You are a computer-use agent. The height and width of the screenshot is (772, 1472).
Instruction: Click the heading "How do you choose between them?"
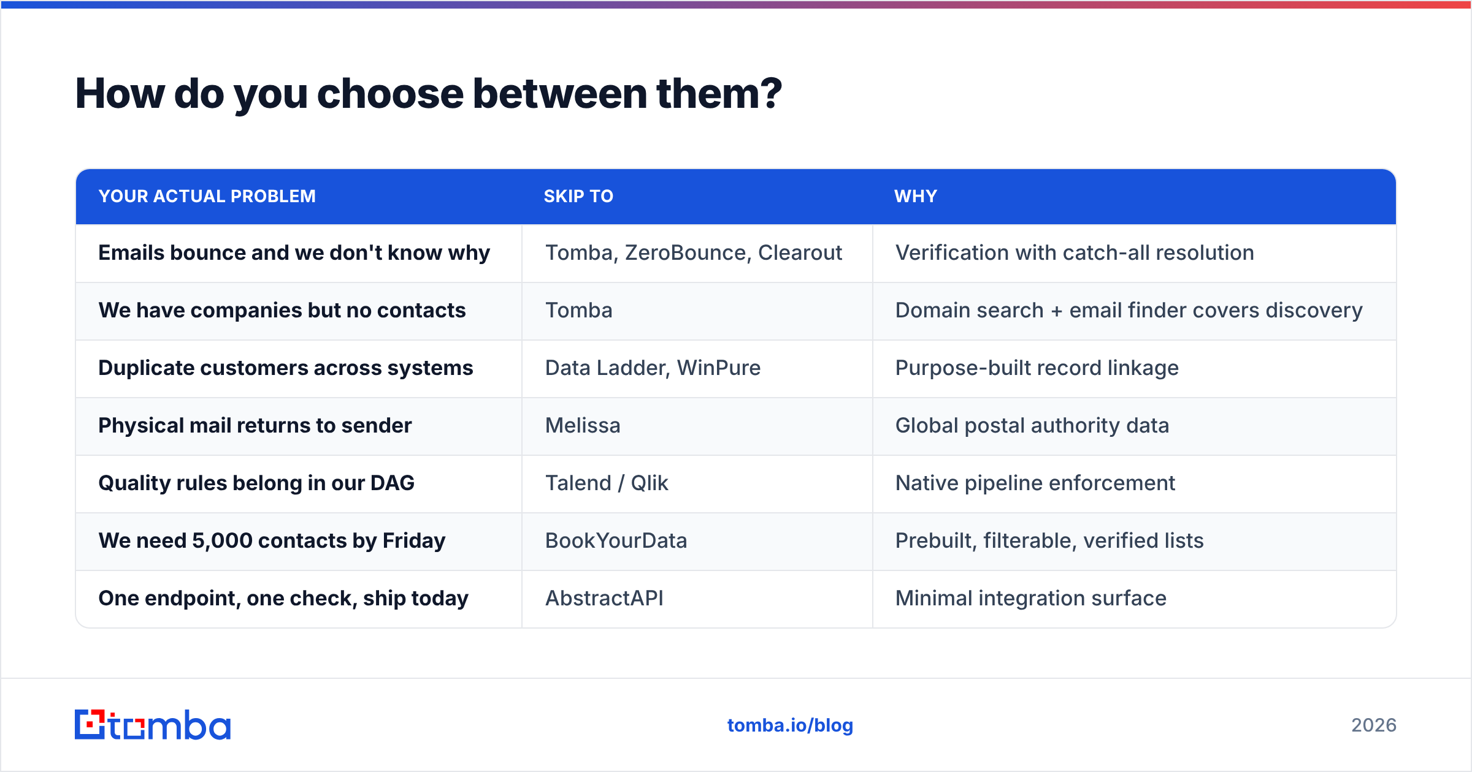coord(429,94)
